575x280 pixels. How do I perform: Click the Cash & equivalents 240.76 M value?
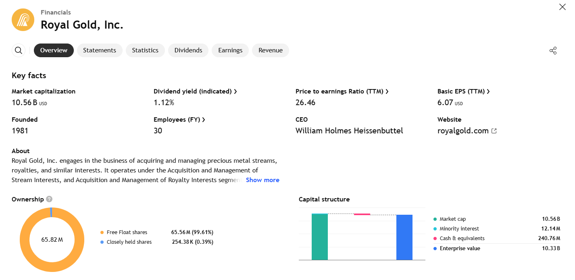point(549,239)
